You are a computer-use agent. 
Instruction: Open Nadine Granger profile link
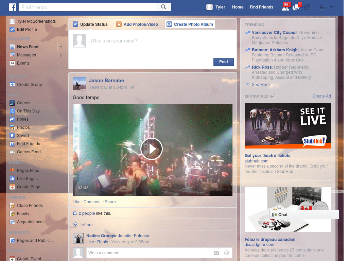pyautogui.click(x=101, y=236)
